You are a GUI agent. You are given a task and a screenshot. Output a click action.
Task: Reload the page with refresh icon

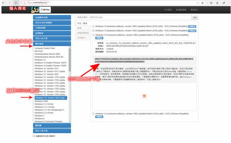coord(16,3)
